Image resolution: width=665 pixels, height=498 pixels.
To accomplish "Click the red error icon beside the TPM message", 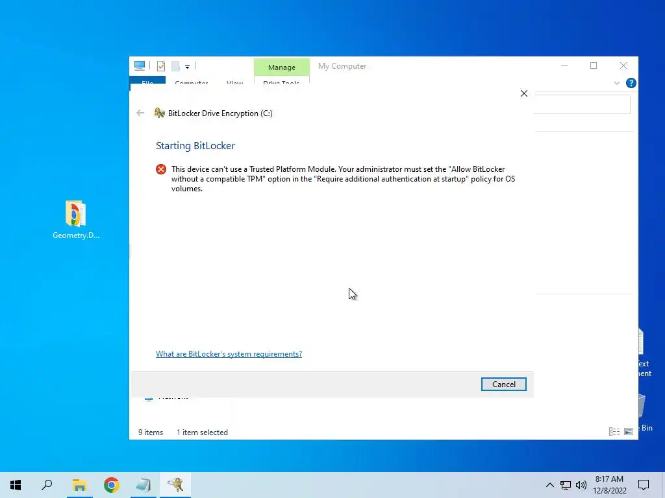I will (x=161, y=169).
